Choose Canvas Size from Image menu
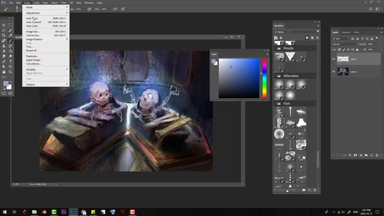This screenshot has height=216, width=384. (46, 35)
